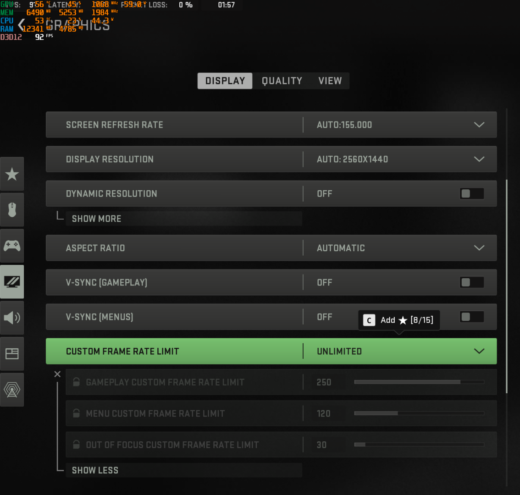Screen dimensions: 520x495
Task: Click the UNLIMITED frame rate value
Action: (x=339, y=351)
